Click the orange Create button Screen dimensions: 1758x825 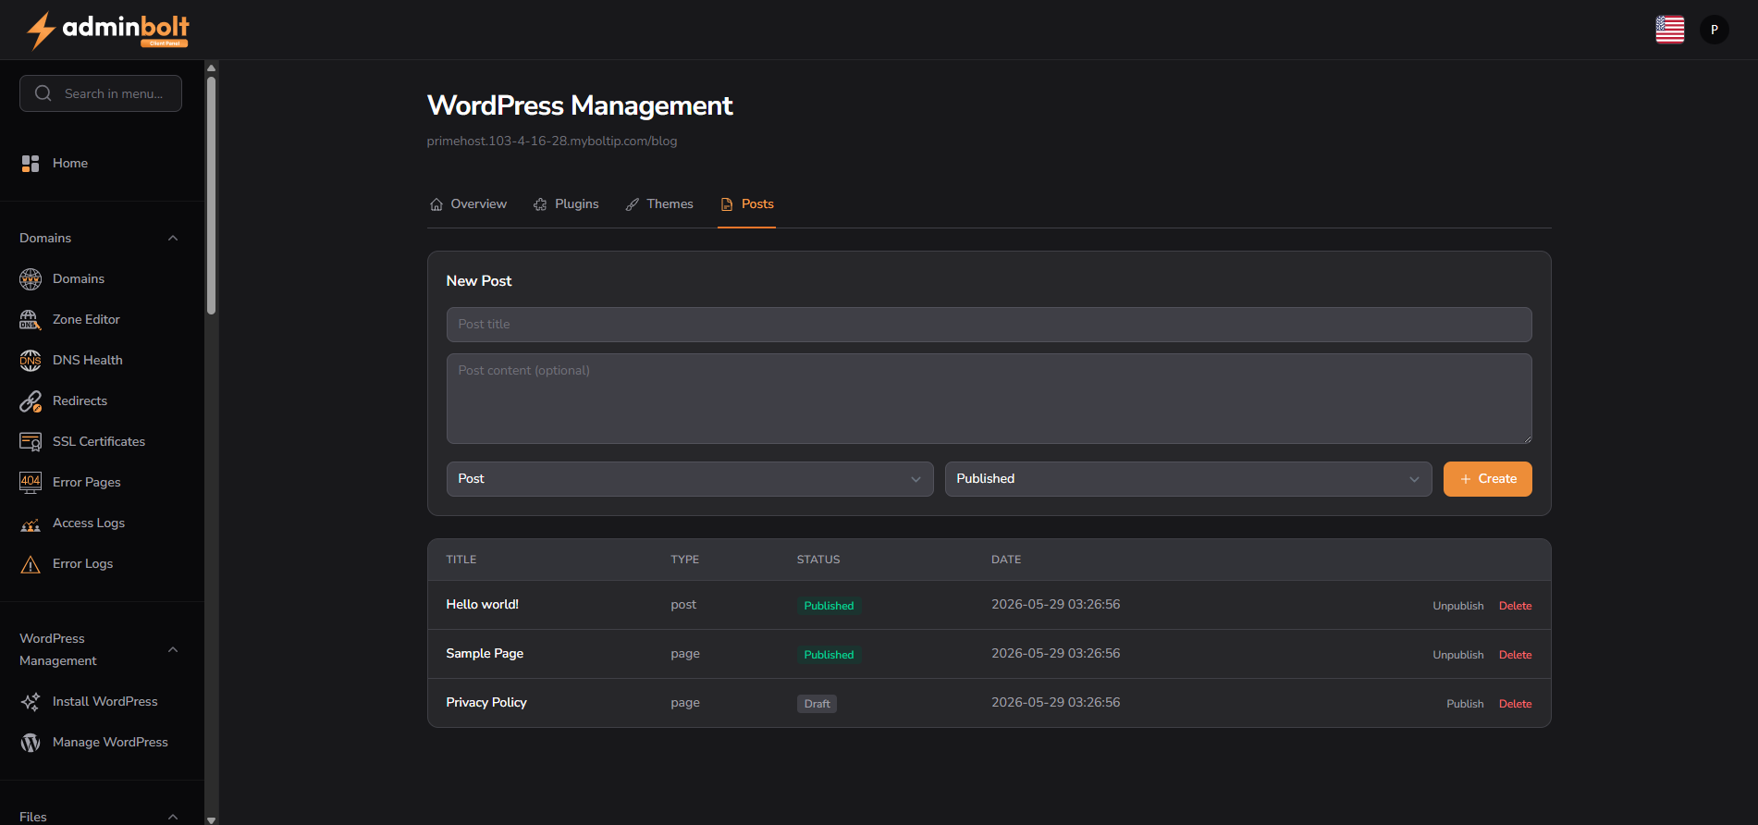coord(1487,479)
